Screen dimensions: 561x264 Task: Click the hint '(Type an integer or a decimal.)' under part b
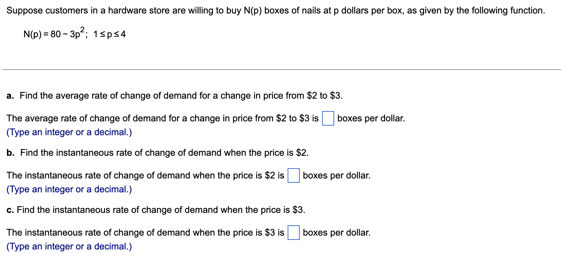coord(69,189)
